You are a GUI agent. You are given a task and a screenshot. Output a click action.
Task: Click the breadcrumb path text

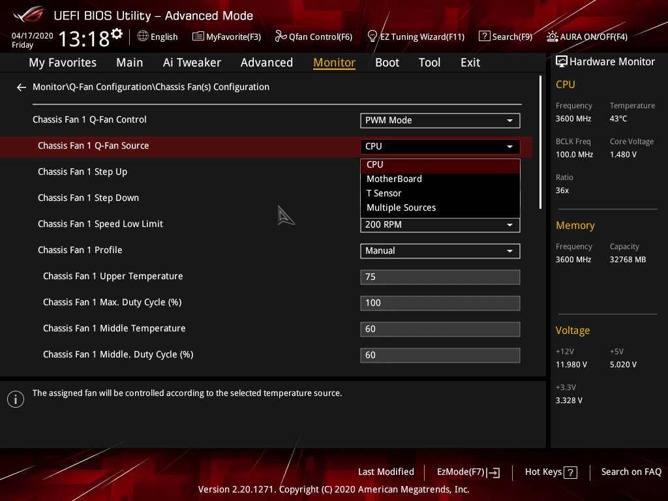(151, 87)
